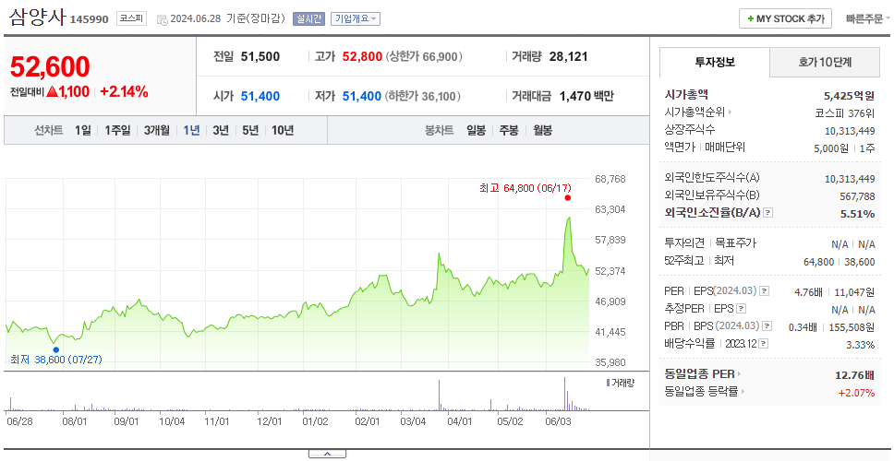Click help icon next to PER EPS(2024.03)
894x461 pixels.
point(765,290)
